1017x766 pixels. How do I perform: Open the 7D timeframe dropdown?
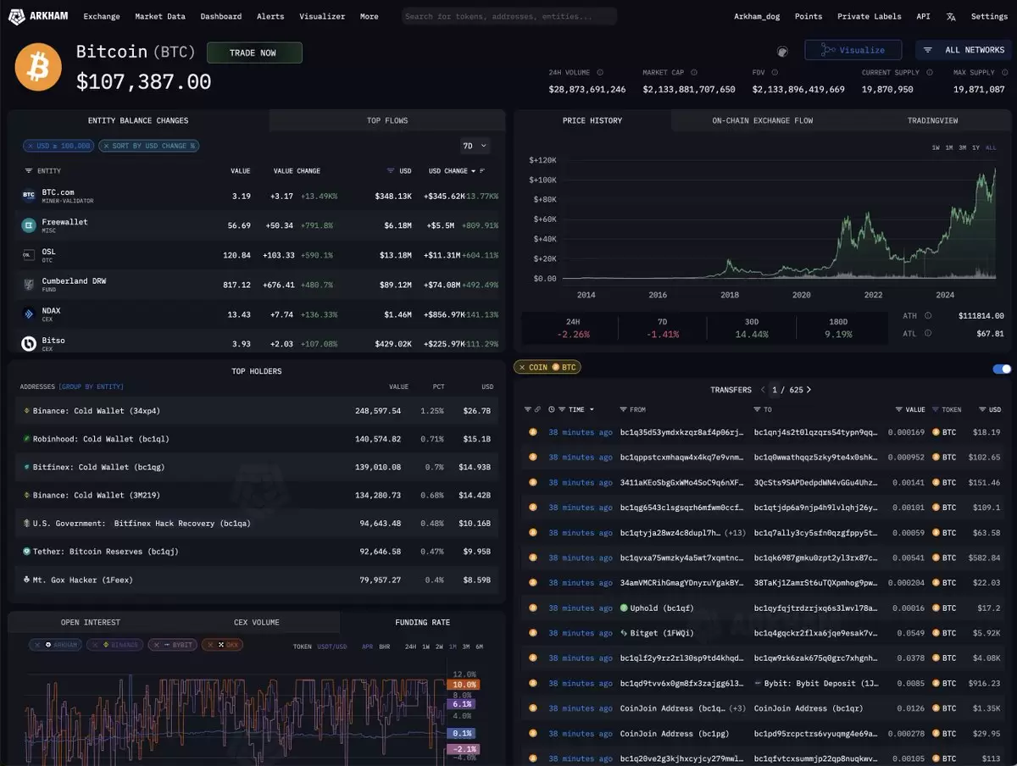[x=475, y=146]
